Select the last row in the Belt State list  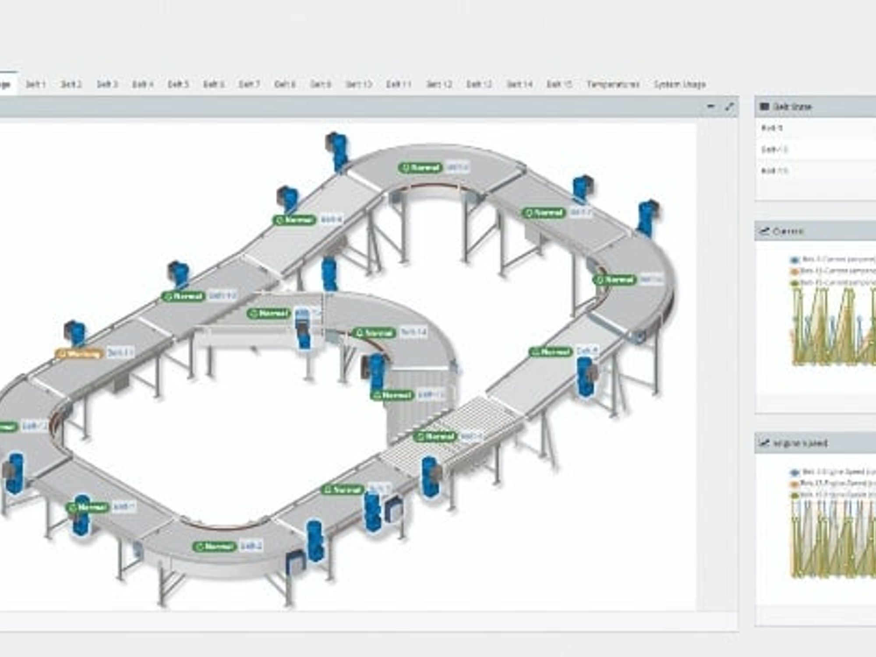(815, 171)
